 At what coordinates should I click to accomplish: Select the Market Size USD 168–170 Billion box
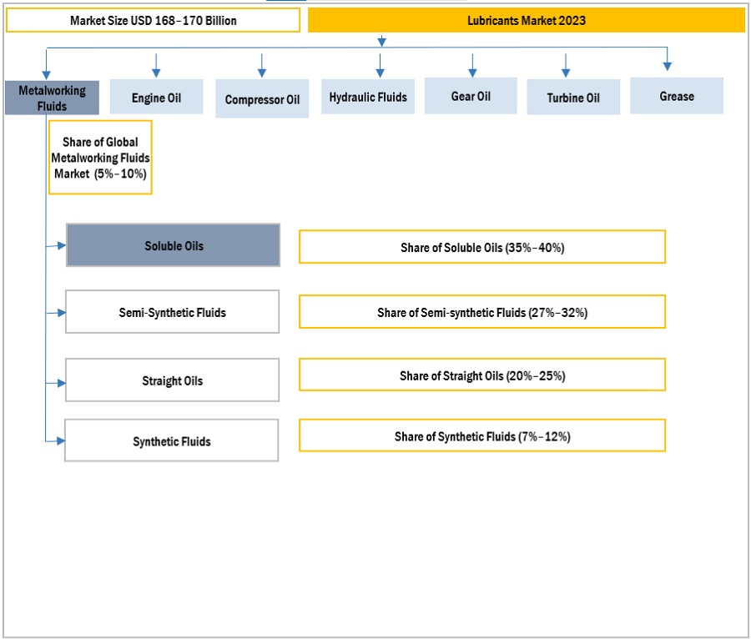coord(153,20)
